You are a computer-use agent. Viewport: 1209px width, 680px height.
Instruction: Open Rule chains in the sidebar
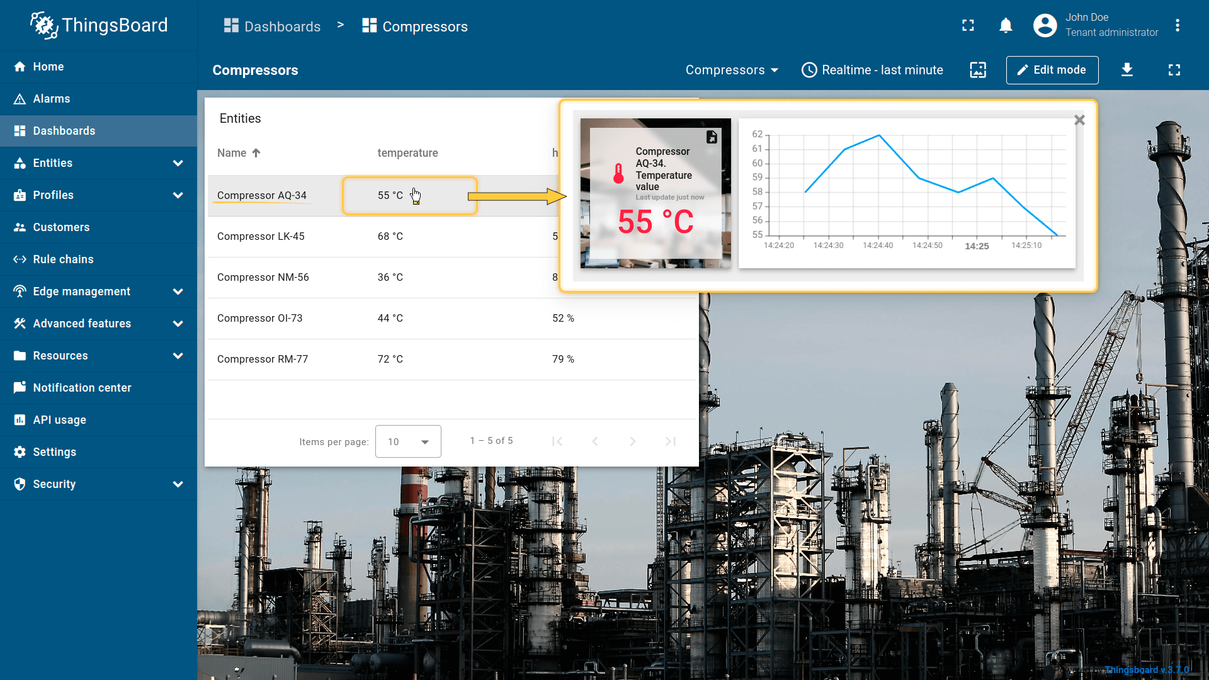63,259
